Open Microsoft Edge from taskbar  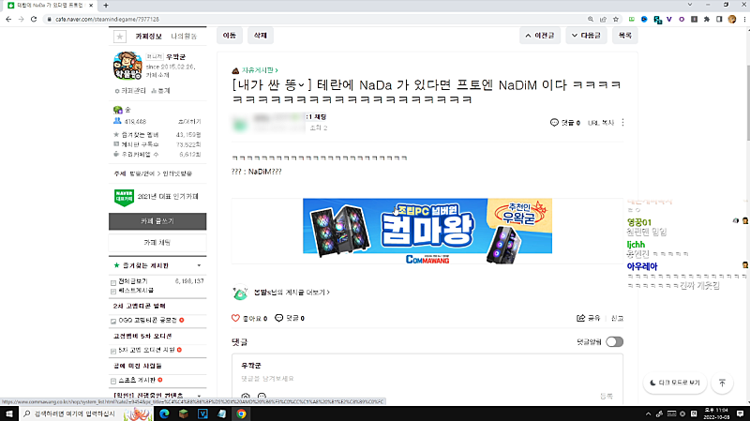point(164,413)
